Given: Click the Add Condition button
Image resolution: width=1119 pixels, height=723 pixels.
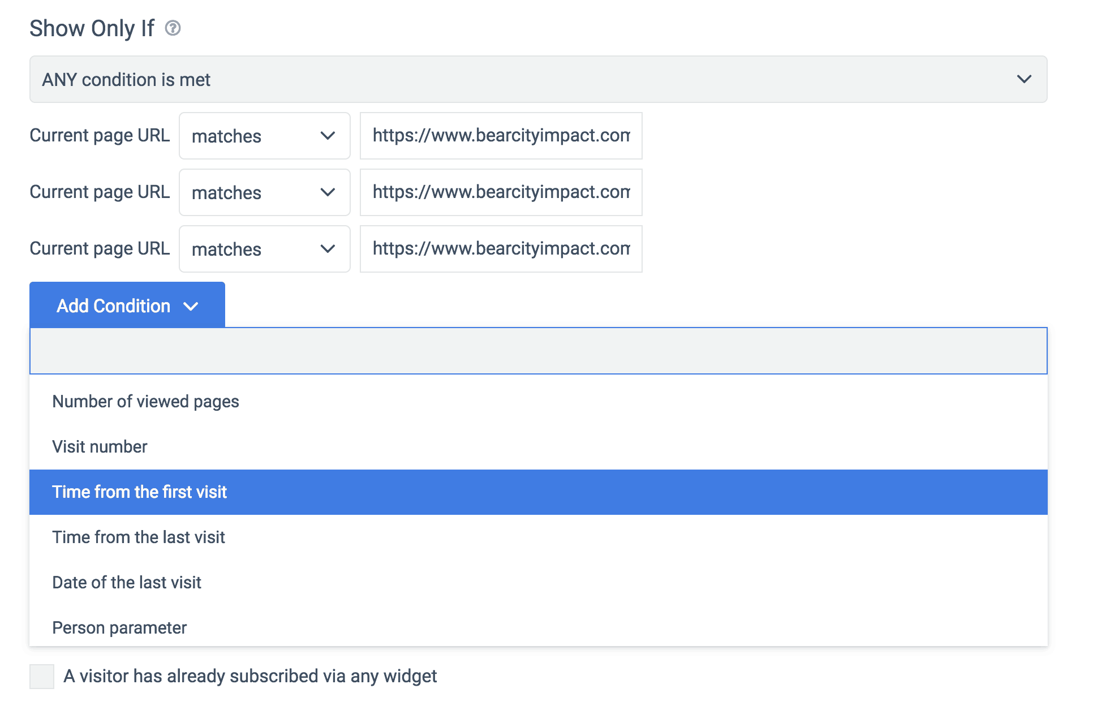Looking at the screenshot, I should [113, 305].
